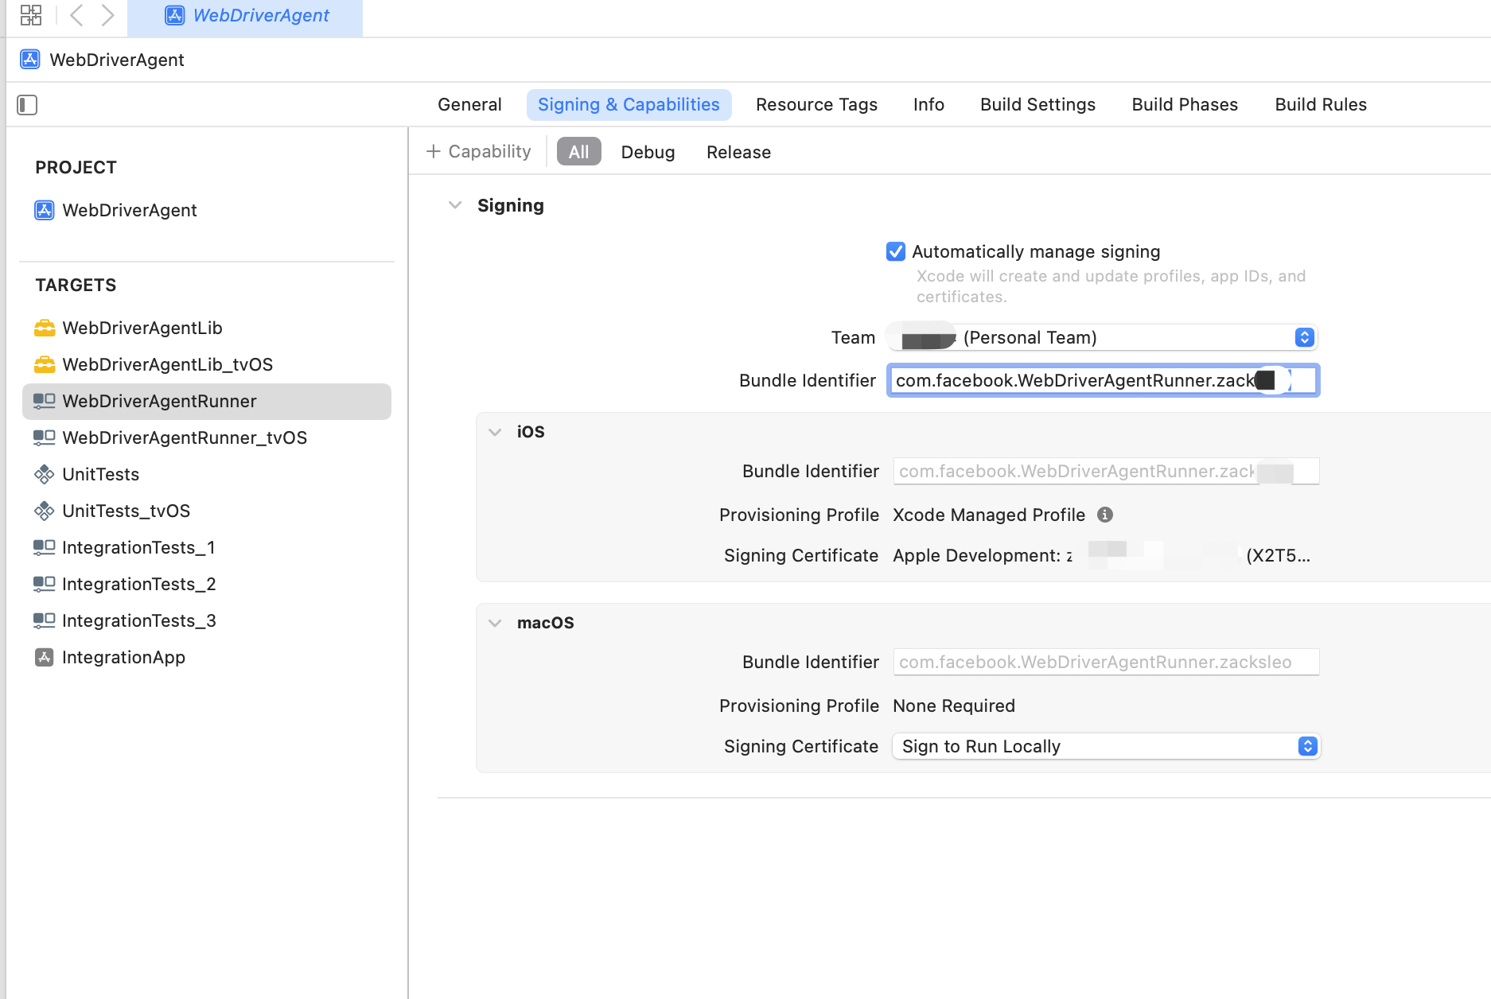The width and height of the screenshot is (1491, 999).
Task: Toggle Automatically manage signing checkbox
Action: 896,251
